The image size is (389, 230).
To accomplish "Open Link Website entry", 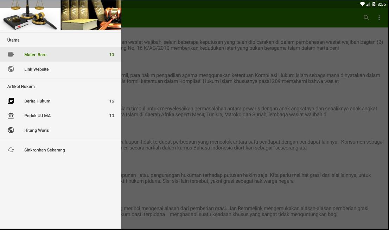I will (x=60, y=69).
